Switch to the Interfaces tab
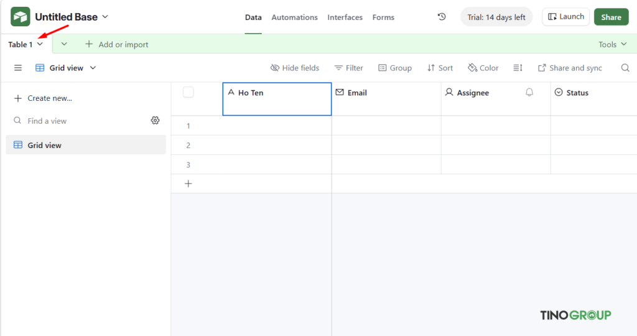Screen dimensions: 637x336 tap(345, 17)
